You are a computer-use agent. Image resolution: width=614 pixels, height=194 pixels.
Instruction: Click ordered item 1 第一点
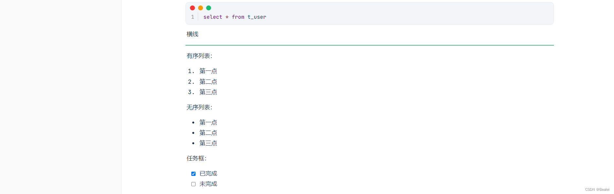tap(208, 71)
